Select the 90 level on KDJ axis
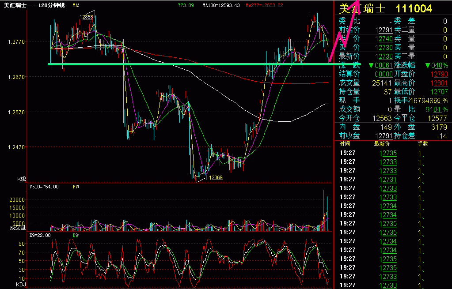Viewport: 452px width, 289px height. click(22, 244)
